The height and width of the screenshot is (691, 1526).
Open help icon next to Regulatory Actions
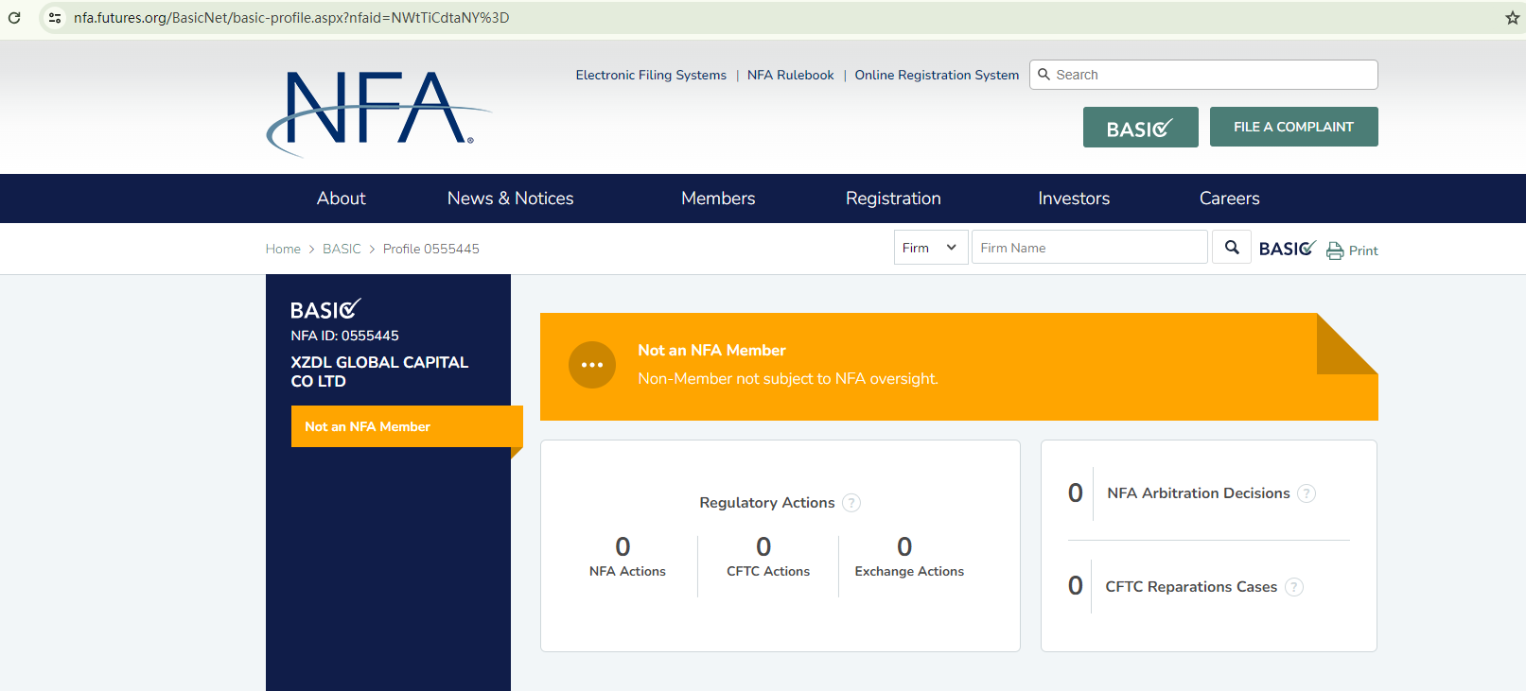click(851, 503)
